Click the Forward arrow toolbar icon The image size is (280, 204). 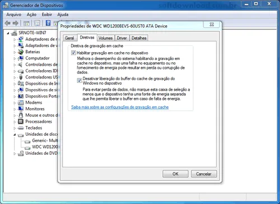(16, 23)
